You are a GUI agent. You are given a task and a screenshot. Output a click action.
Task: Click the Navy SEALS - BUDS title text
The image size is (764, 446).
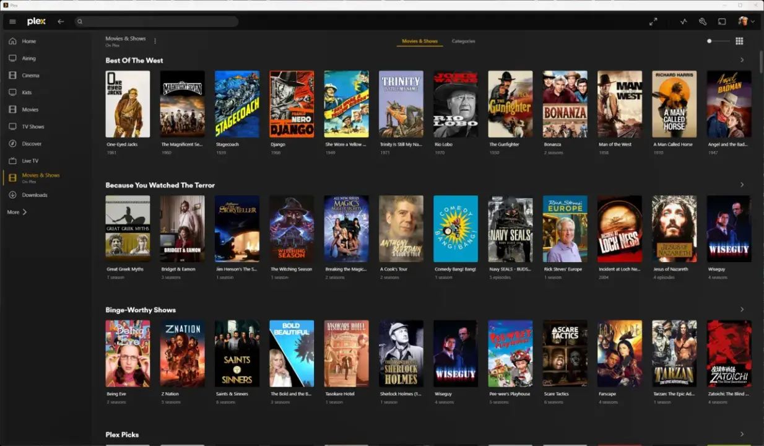[x=510, y=269]
